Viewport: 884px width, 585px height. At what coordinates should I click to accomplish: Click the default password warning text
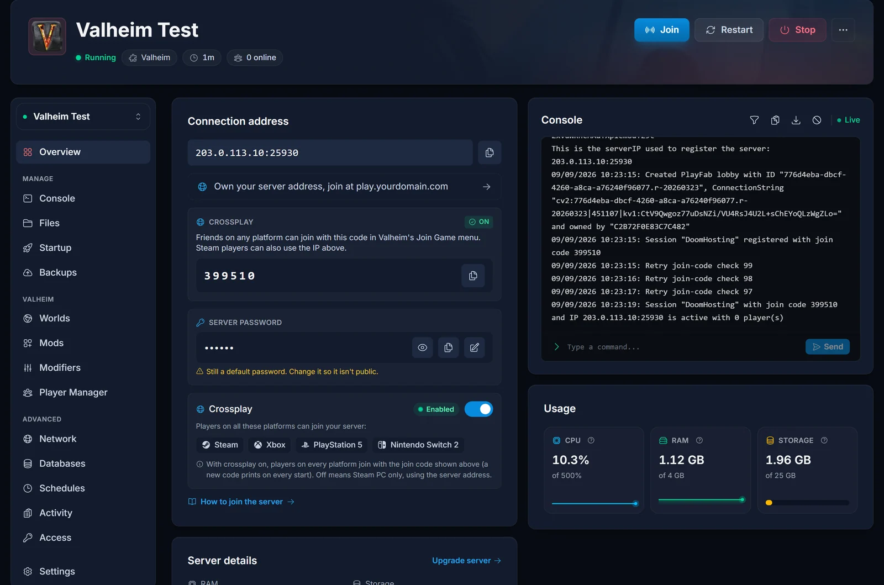(292, 372)
